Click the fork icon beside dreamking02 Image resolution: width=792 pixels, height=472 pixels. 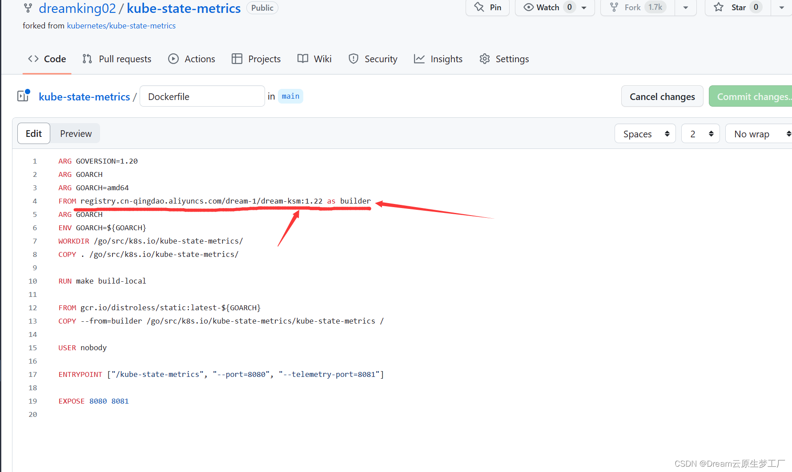pos(28,8)
